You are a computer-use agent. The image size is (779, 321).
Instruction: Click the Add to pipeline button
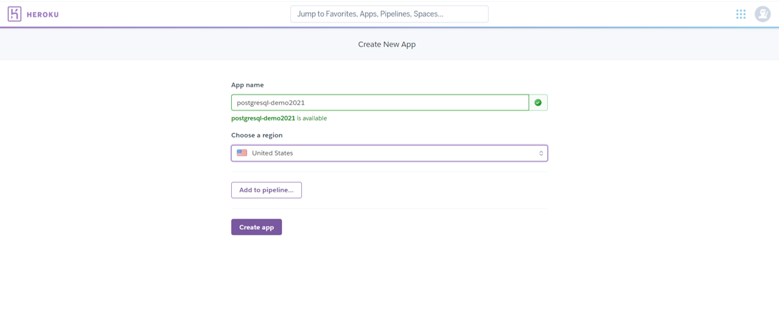[x=267, y=190]
